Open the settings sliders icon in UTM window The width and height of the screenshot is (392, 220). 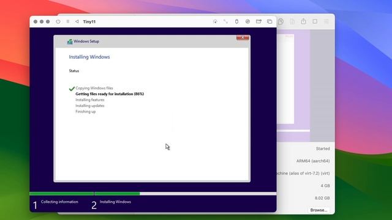coord(326,21)
